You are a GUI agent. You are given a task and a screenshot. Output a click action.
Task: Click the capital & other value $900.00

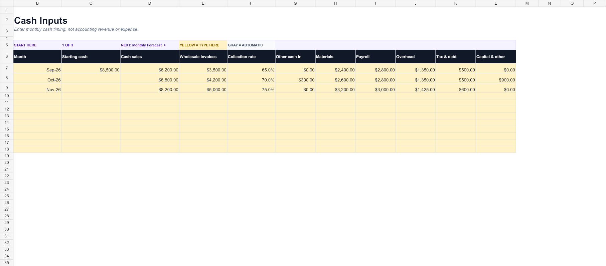coord(496,78)
